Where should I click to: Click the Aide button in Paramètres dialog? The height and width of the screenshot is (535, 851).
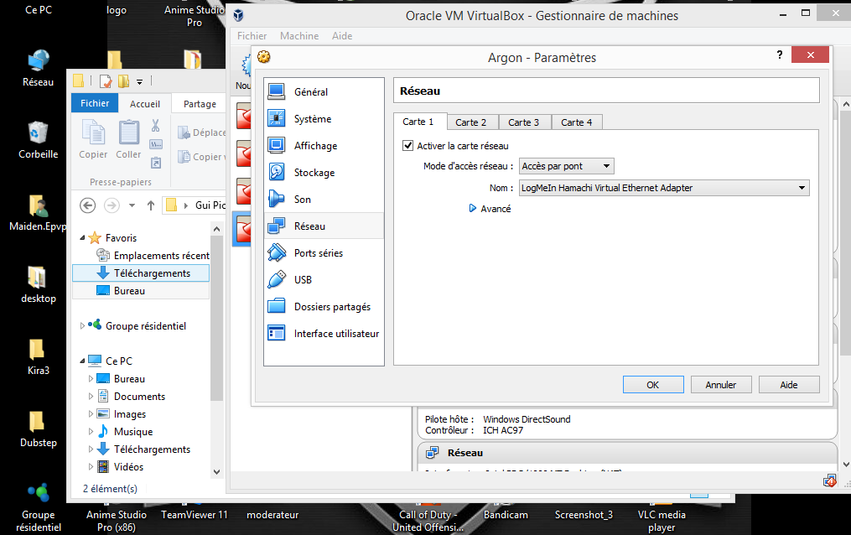[789, 385]
